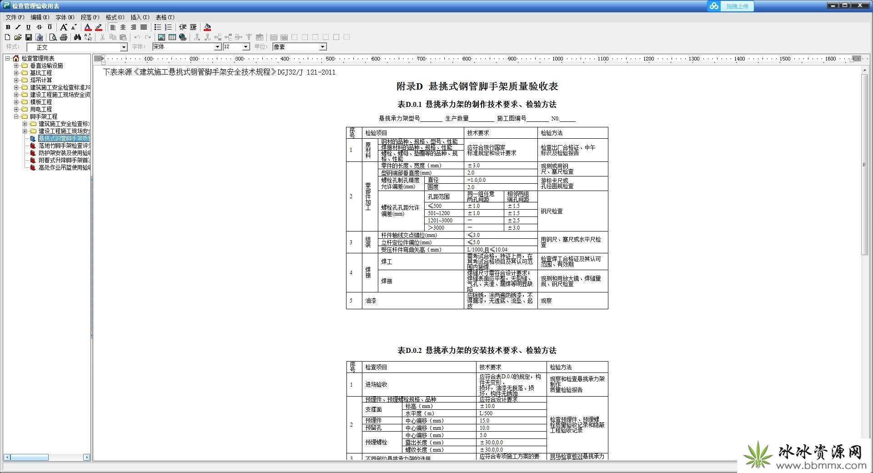Collapse the 检查管理用表 root node

pyautogui.click(x=8, y=58)
